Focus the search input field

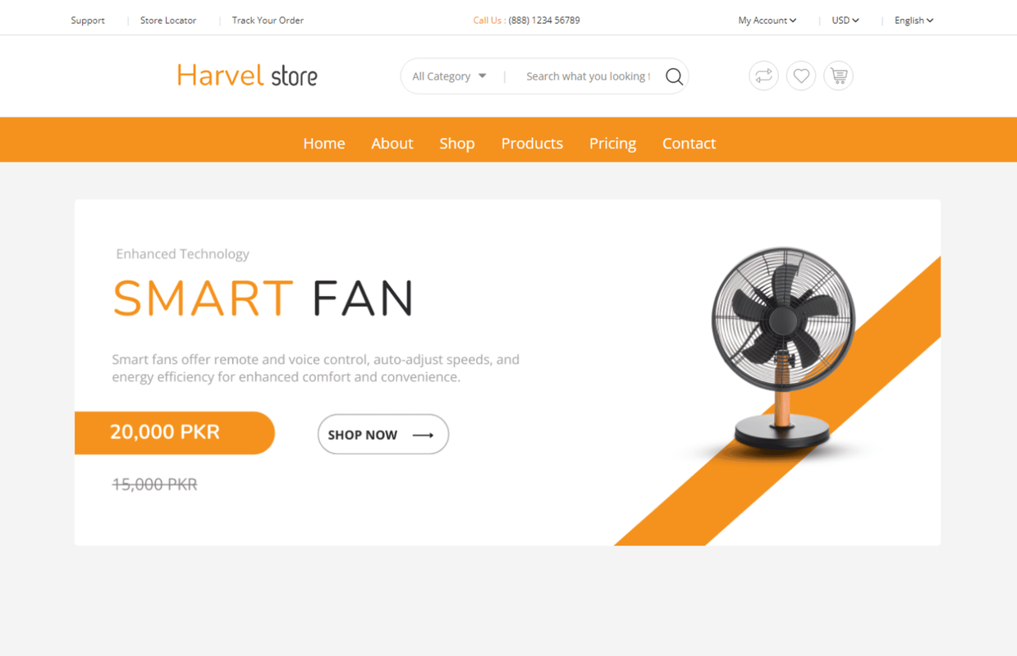point(588,76)
